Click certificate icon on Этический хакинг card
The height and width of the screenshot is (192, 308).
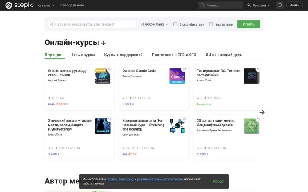coord(78,148)
